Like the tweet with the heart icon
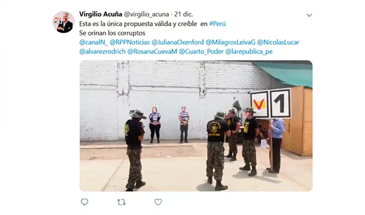This screenshot has width=365, height=215. (x=158, y=202)
